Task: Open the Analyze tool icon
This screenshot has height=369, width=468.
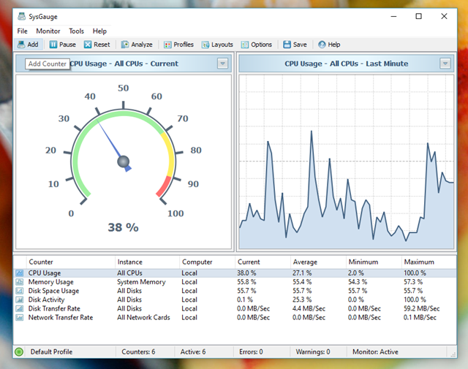Action: tap(125, 45)
